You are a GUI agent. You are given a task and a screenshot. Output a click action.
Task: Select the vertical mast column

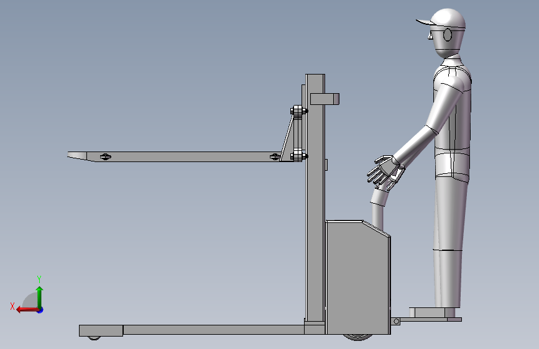point(315,199)
